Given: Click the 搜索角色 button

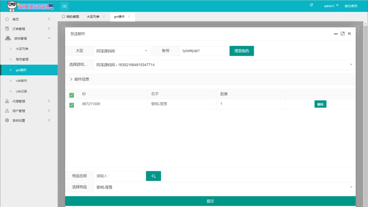Looking at the screenshot, I should (242, 51).
